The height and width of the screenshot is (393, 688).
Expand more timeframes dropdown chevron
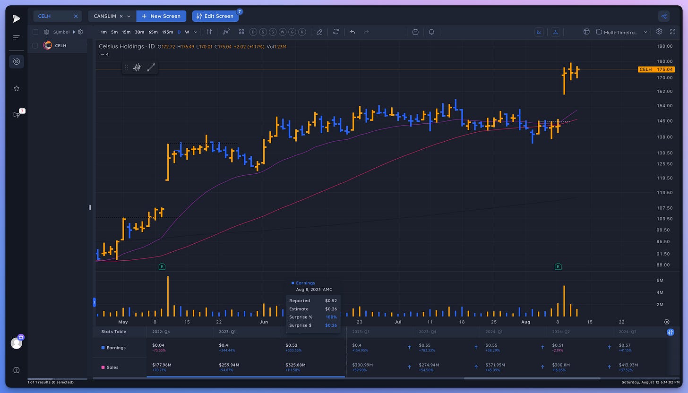click(x=195, y=32)
